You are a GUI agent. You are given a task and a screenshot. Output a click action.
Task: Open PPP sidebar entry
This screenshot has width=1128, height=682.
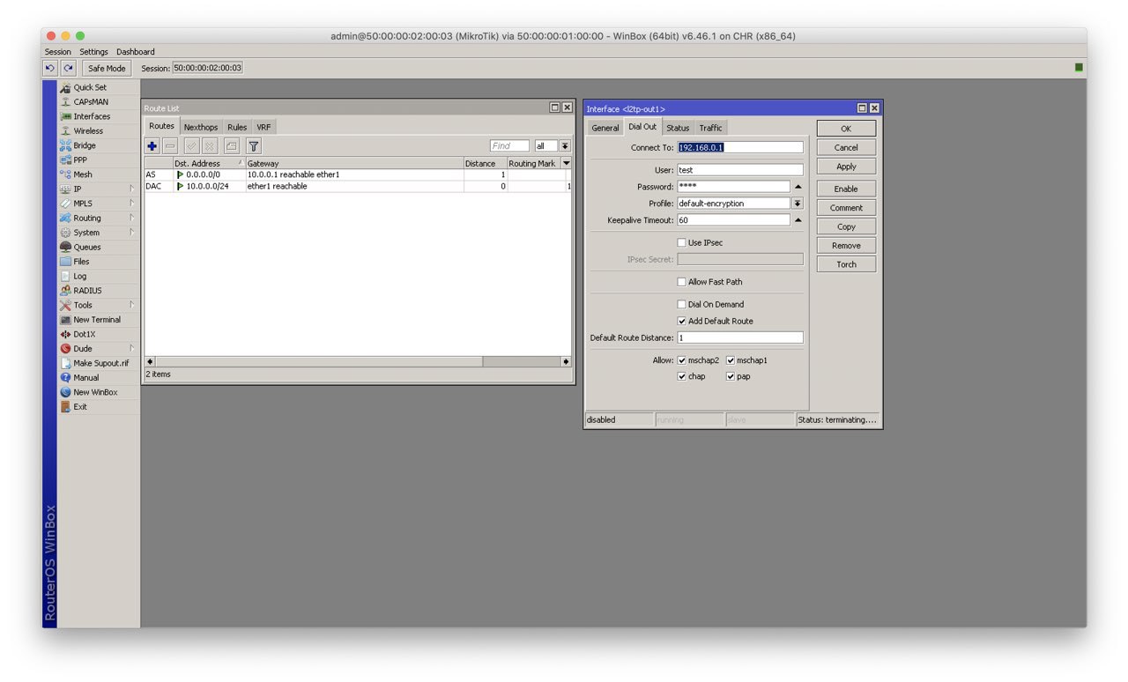click(80, 160)
